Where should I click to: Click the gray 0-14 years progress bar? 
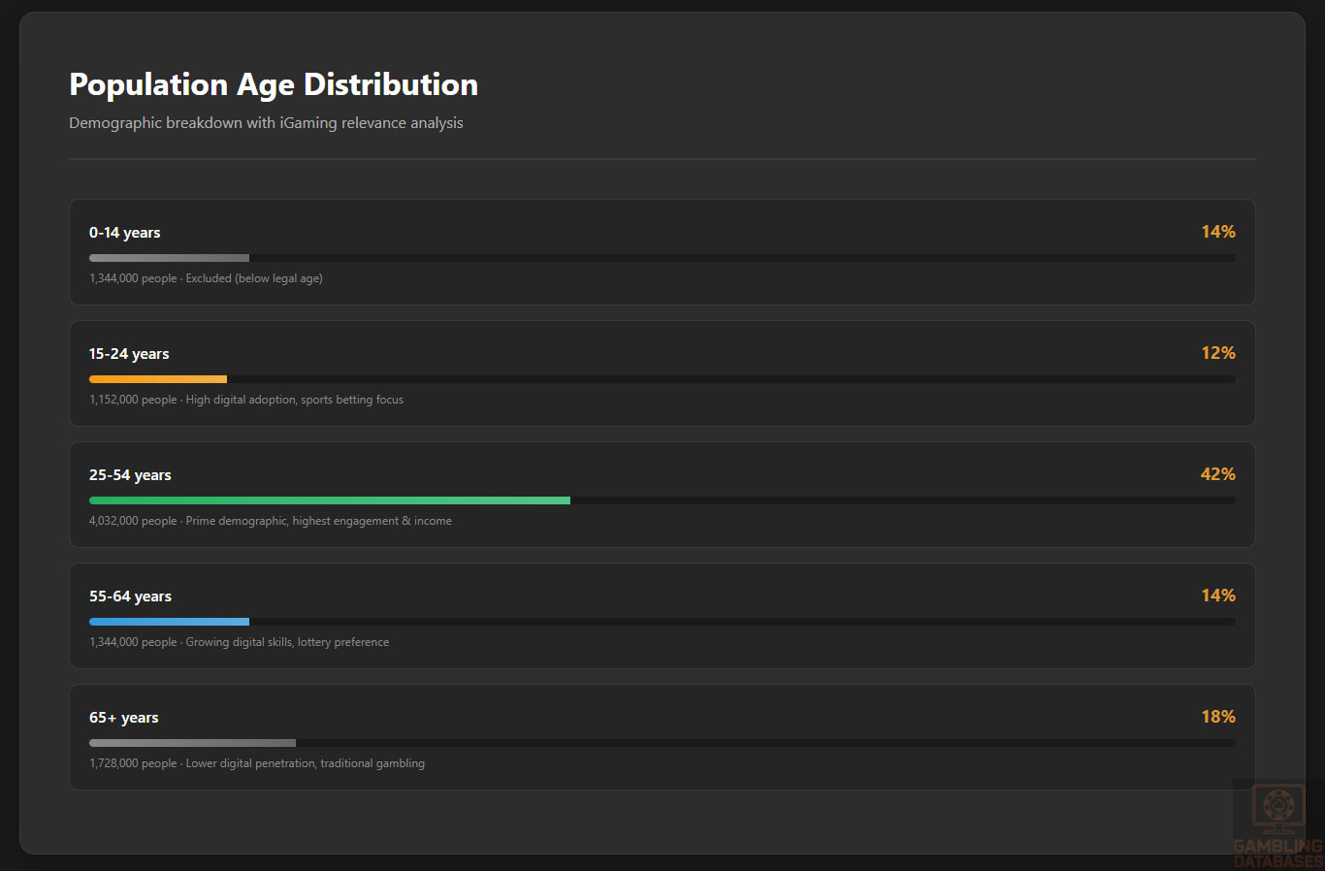[170, 258]
